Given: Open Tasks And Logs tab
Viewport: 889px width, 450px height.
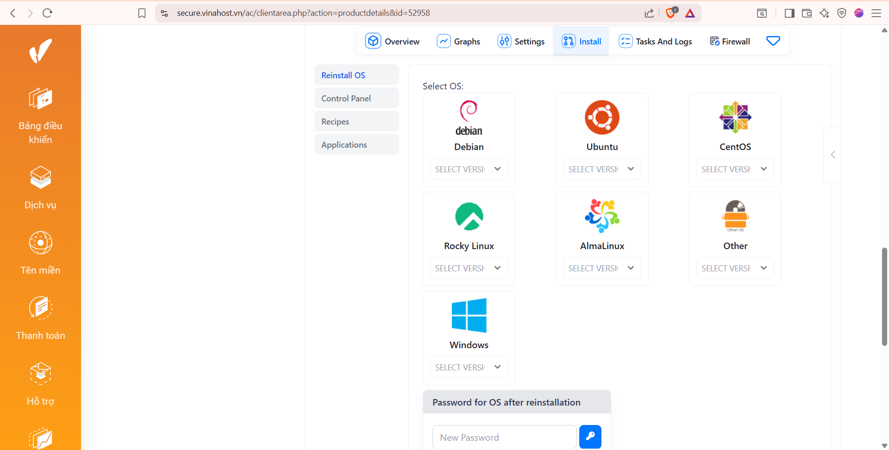Looking at the screenshot, I should 655,41.
